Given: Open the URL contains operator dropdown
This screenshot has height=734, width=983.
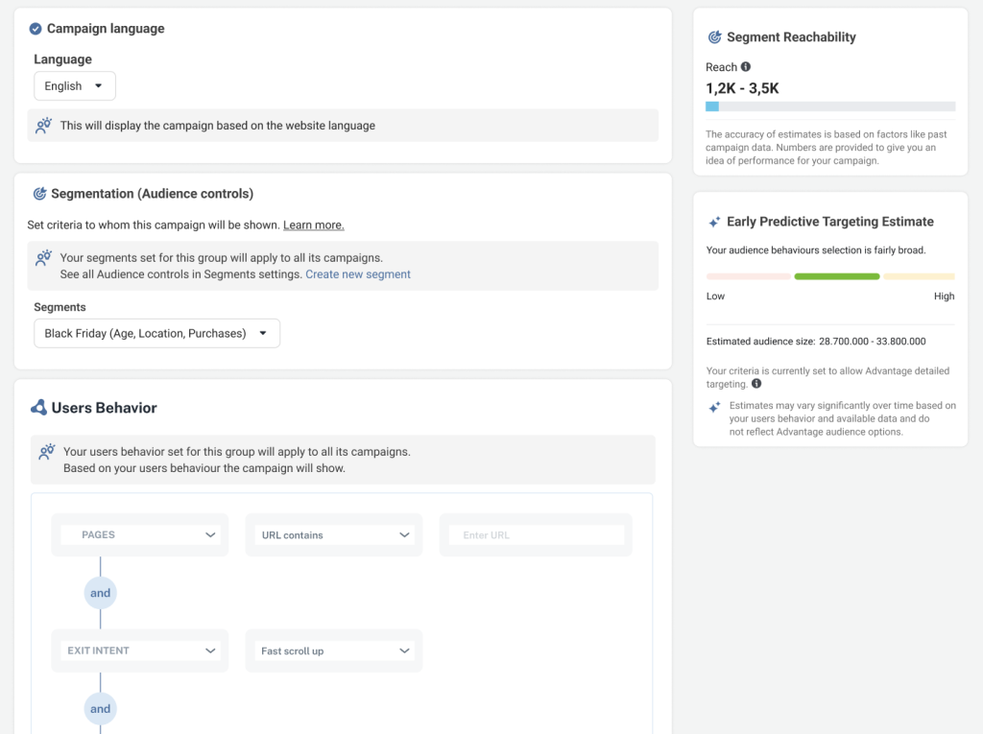Looking at the screenshot, I should point(334,535).
